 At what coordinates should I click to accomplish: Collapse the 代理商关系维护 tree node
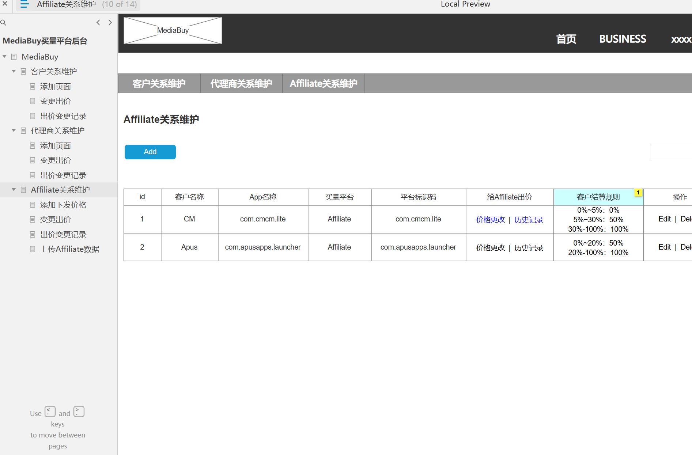pyautogui.click(x=14, y=130)
